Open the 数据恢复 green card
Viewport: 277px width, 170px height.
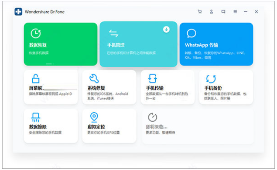[61, 44]
